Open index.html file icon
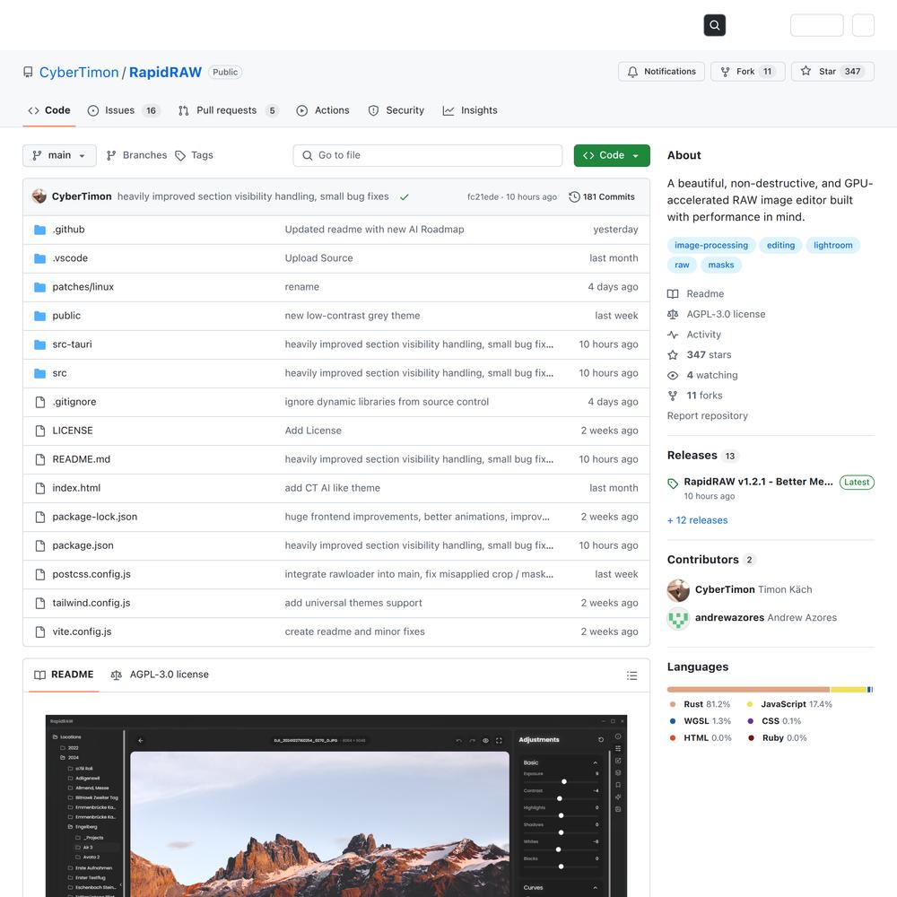This screenshot has height=897, width=897. pyautogui.click(x=40, y=488)
